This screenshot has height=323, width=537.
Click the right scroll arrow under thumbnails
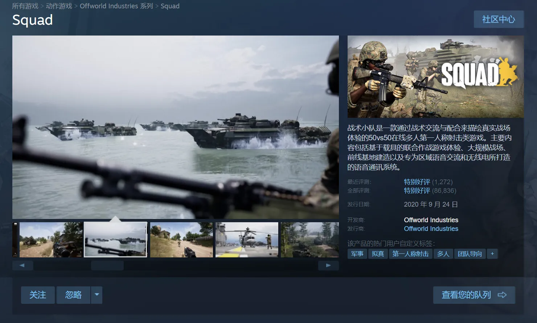point(328,265)
